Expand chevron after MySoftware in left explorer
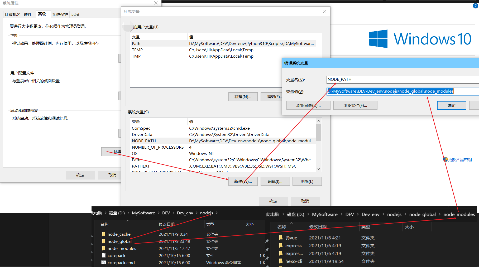The image size is (479, 267). coord(159,213)
